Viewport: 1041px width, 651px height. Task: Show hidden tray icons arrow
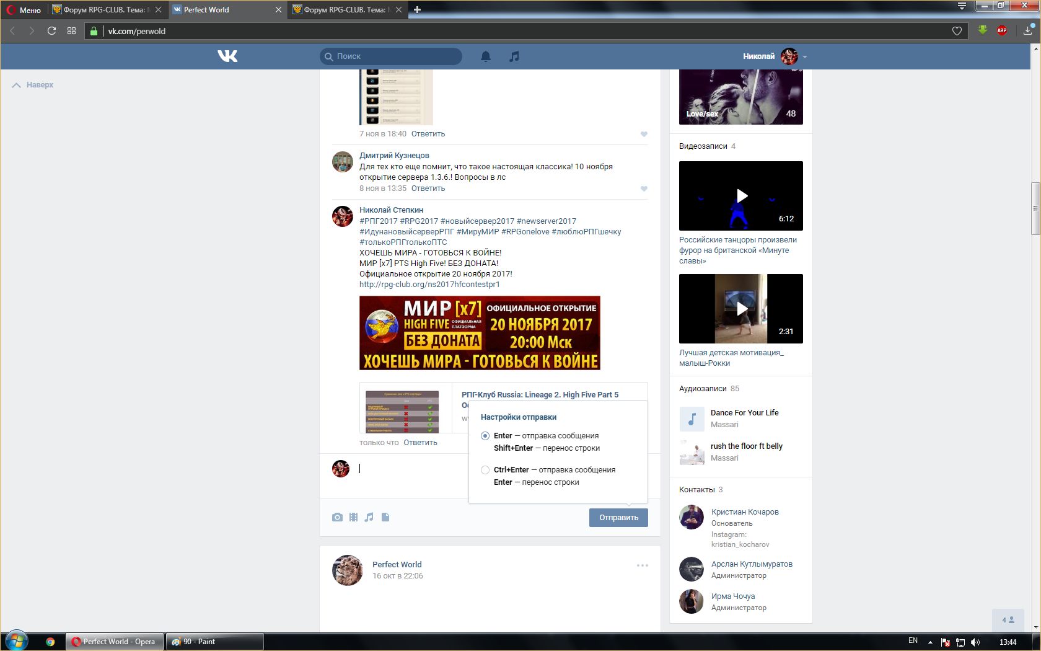click(930, 642)
